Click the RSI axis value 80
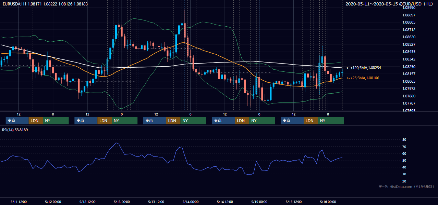The height and width of the screenshot is (205, 438). coord(404,140)
